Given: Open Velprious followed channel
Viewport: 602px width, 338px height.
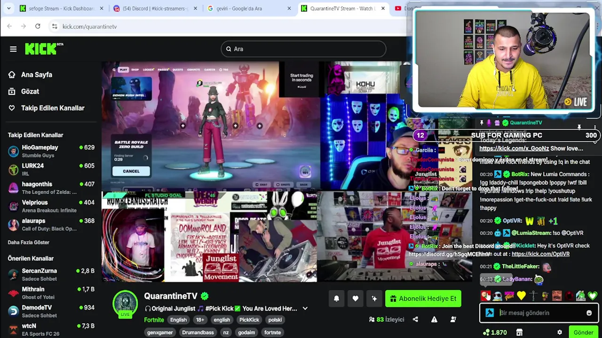Looking at the screenshot, I should click(51, 206).
